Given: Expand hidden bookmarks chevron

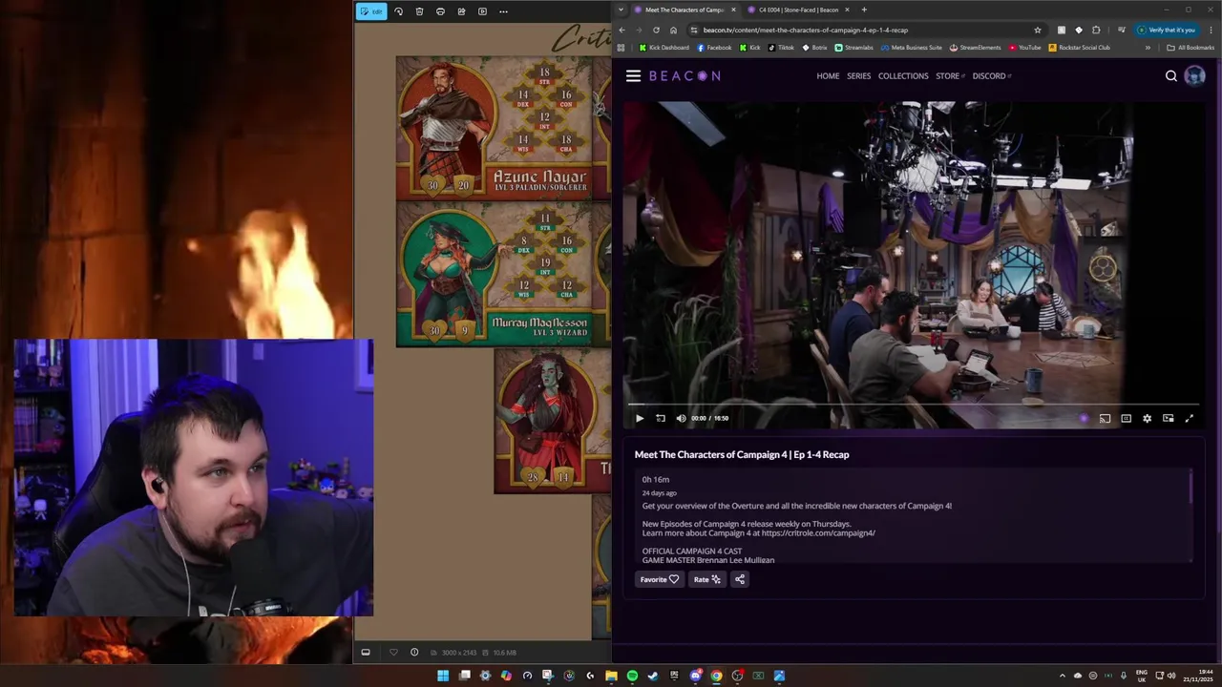Looking at the screenshot, I should tap(1148, 48).
